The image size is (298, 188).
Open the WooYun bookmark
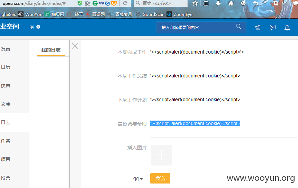tap(30, 15)
